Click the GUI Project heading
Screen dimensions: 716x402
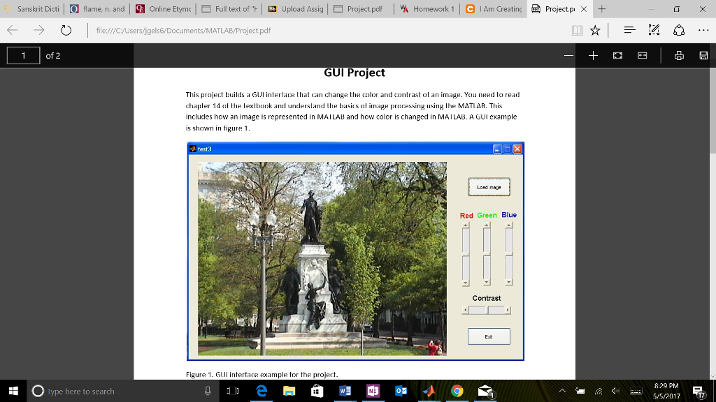coord(355,73)
